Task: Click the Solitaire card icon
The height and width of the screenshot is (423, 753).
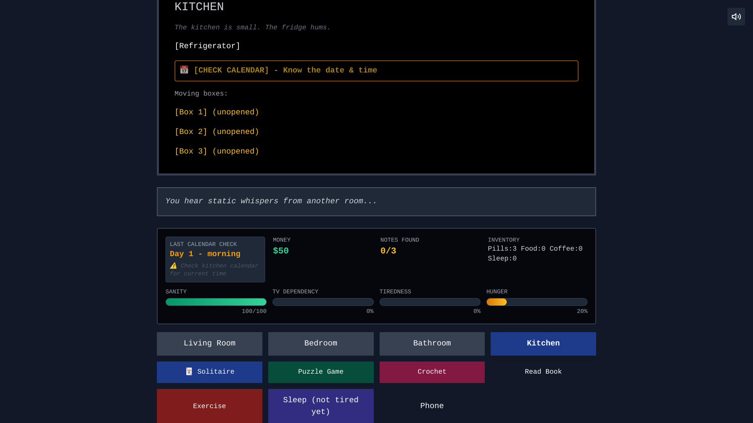Action: (x=189, y=371)
